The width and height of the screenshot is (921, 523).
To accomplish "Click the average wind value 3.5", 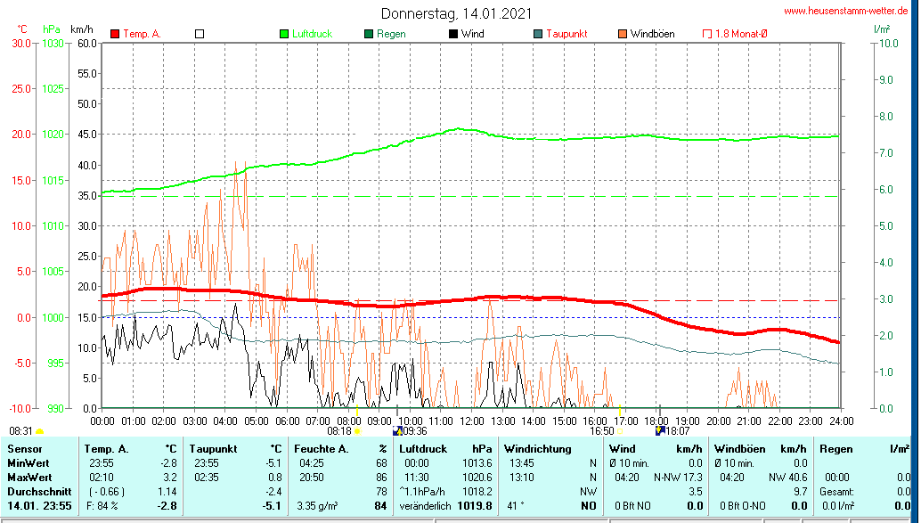I will pyautogui.click(x=696, y=491).
